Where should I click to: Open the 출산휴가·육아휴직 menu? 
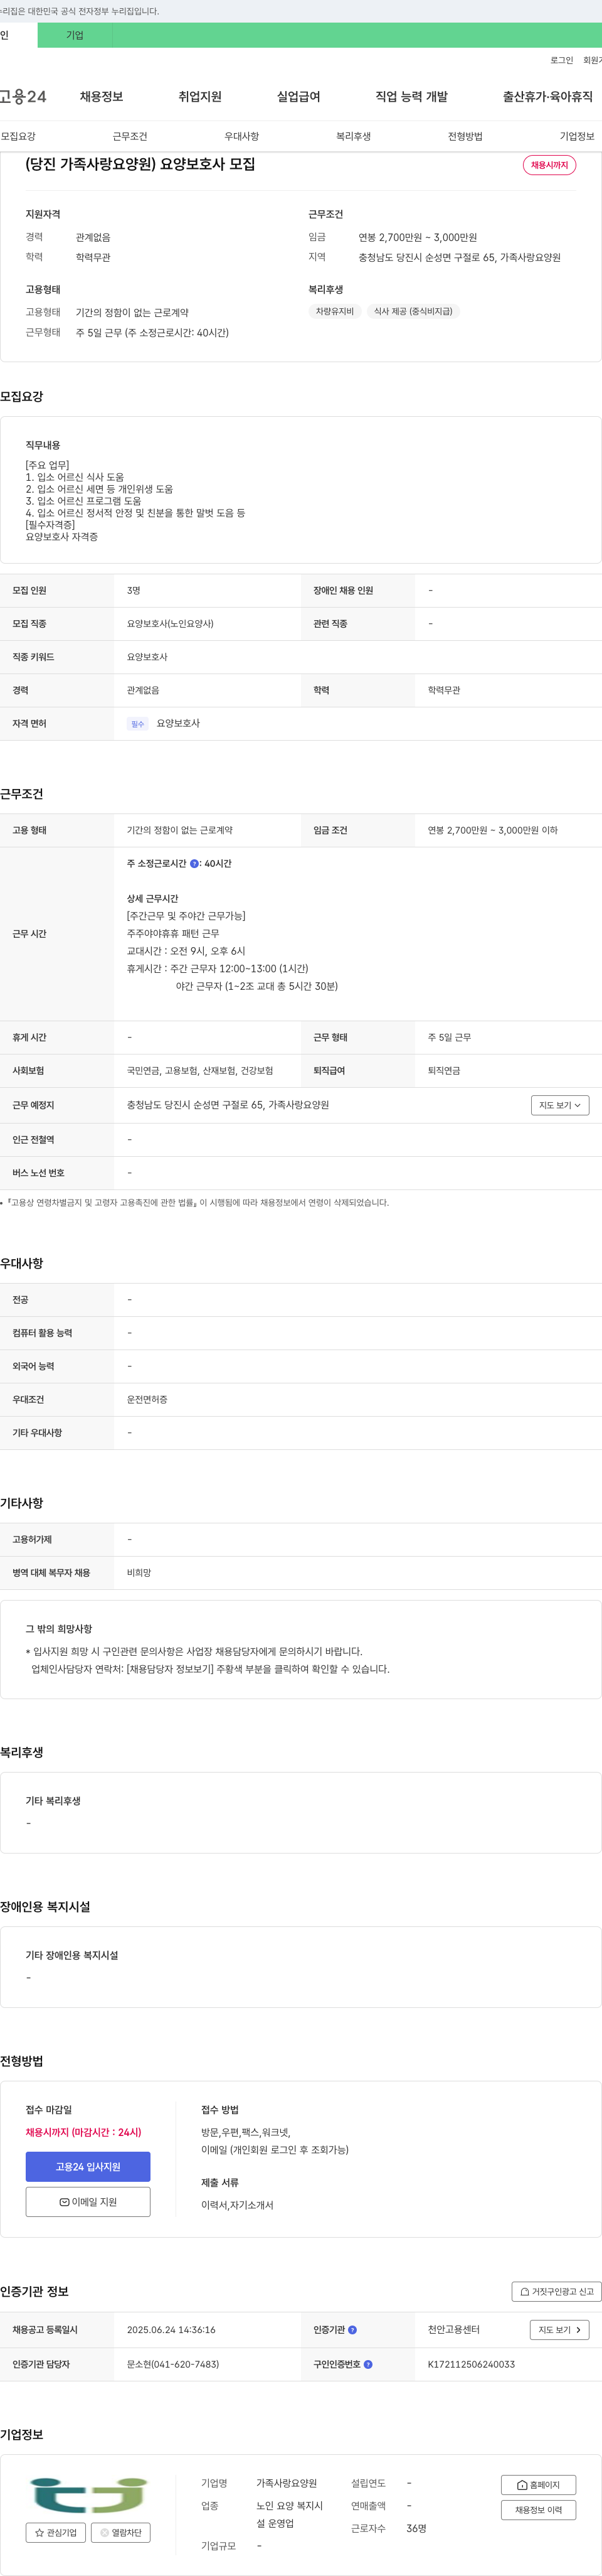(x=547, y=97)
